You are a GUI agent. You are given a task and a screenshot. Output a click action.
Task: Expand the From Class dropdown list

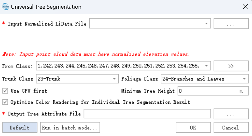[206, 66]
